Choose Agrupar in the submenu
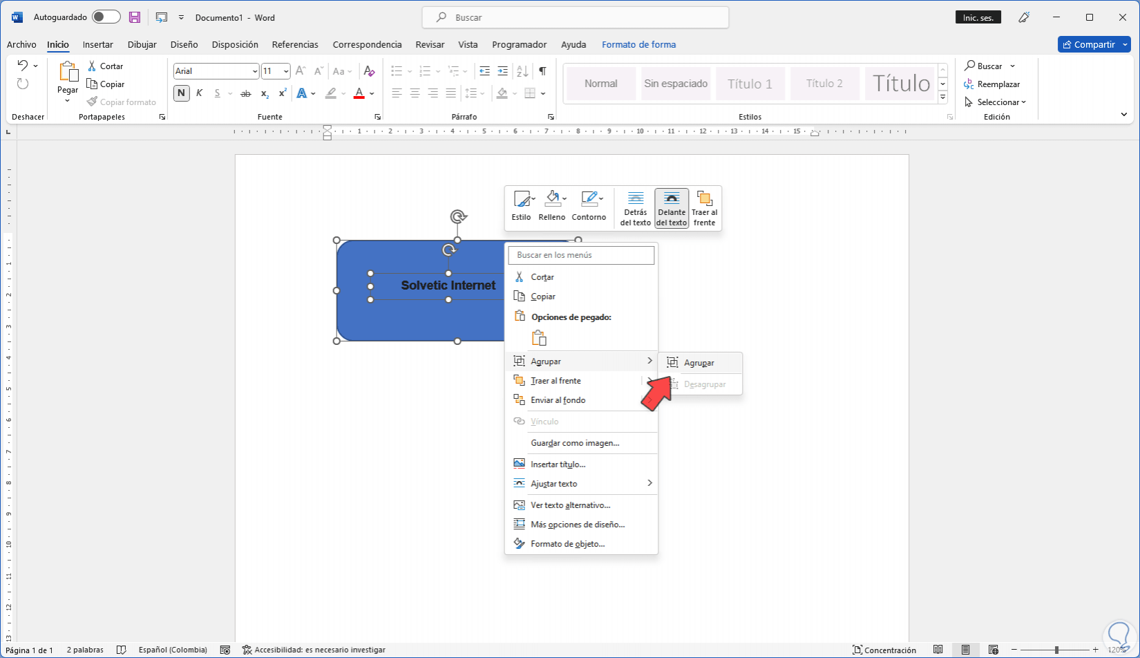The width and height of the screenshot is (1140, 658). click(x=700, y=363)
